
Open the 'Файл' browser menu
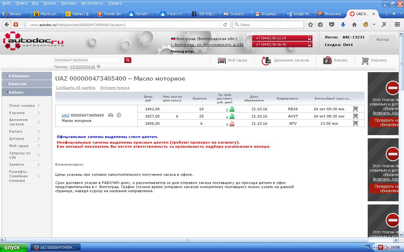6,3
